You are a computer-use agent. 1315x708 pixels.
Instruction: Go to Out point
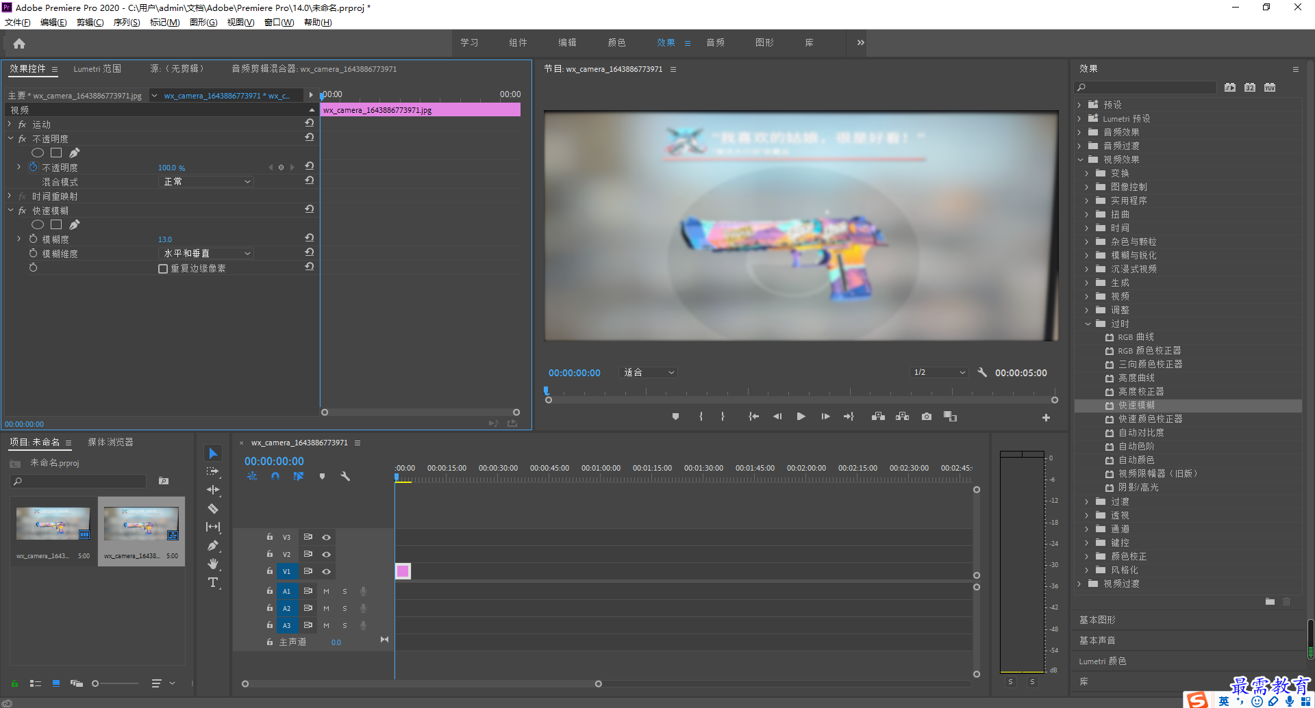[x=849, y=416]
